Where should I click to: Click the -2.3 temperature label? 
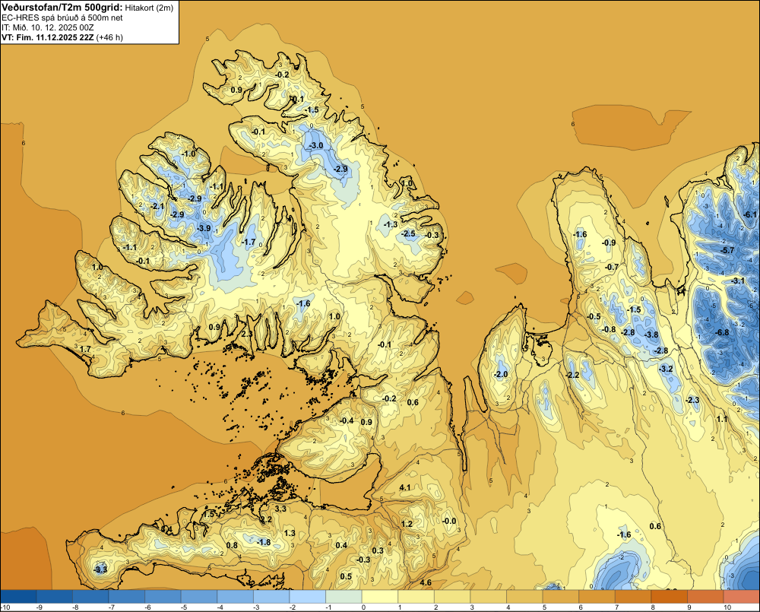[x=692, y=400]
